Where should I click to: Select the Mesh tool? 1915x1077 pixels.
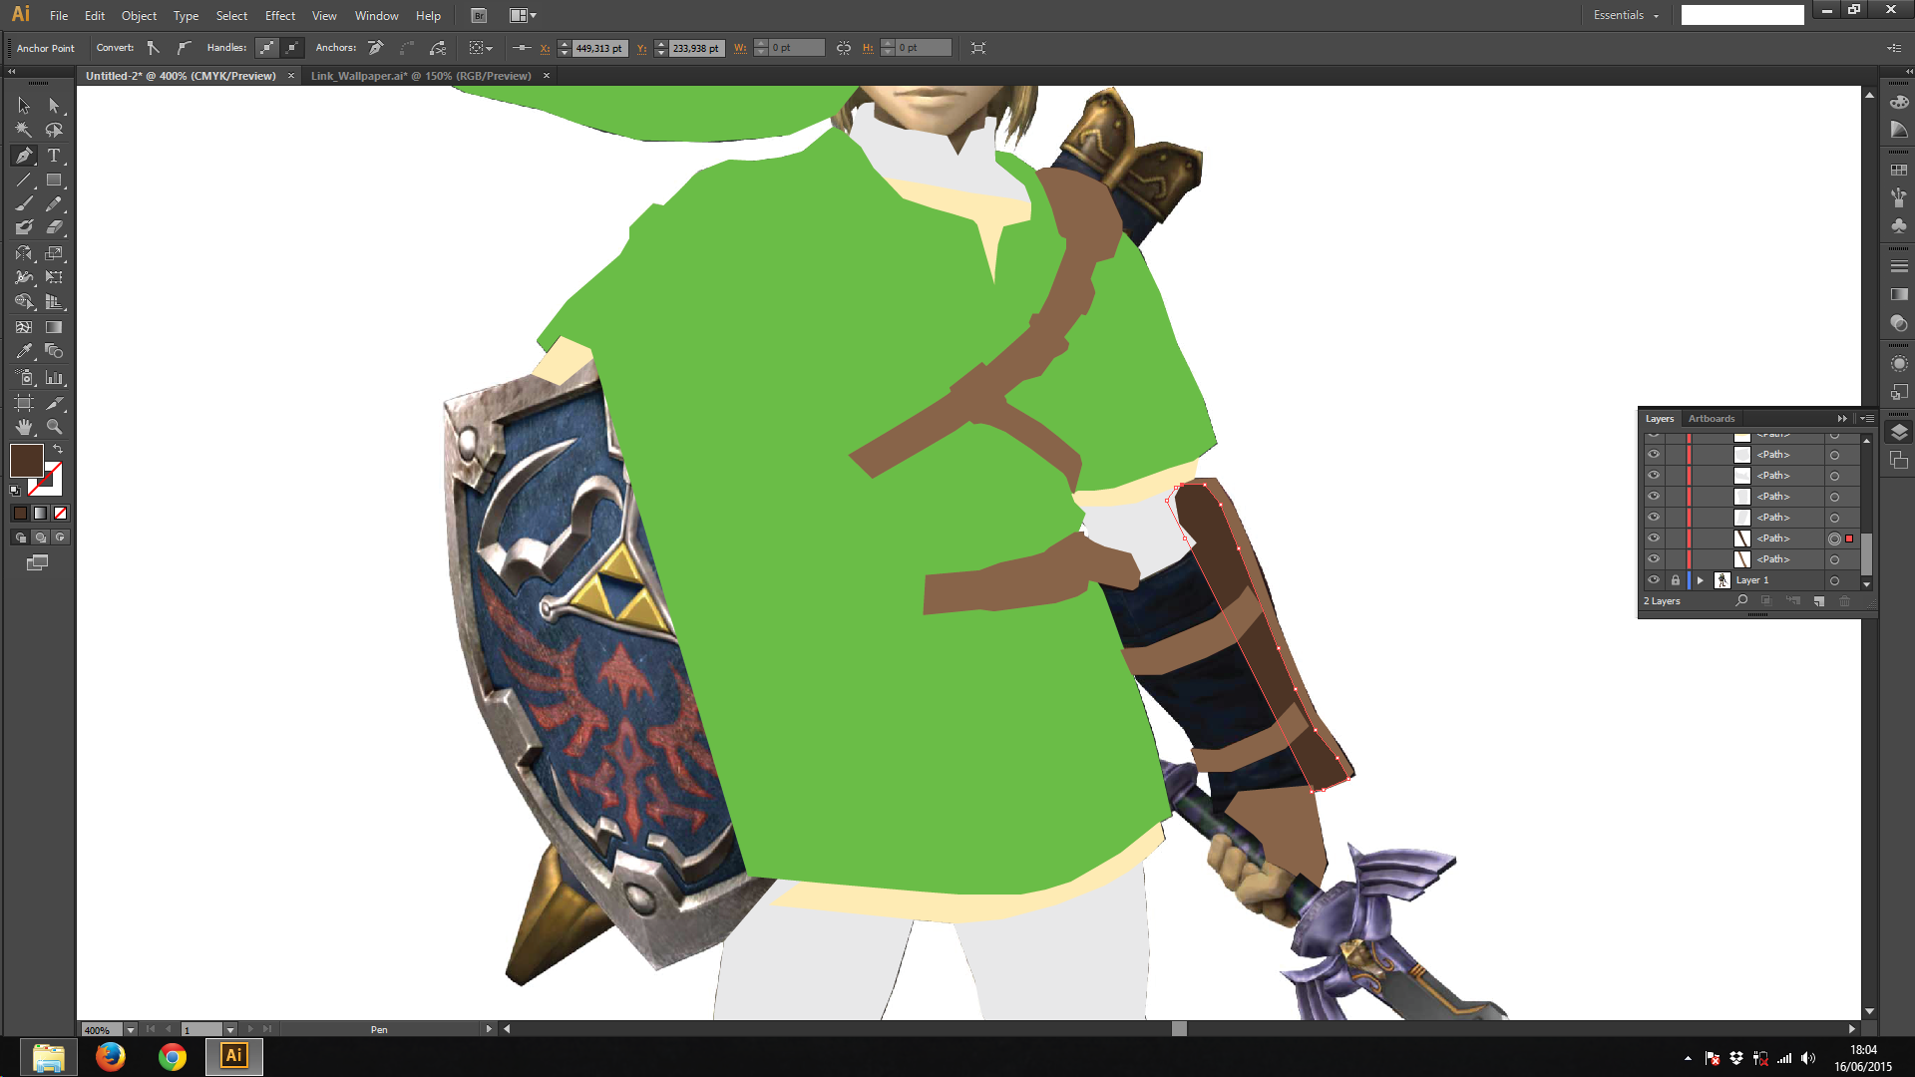24,327
